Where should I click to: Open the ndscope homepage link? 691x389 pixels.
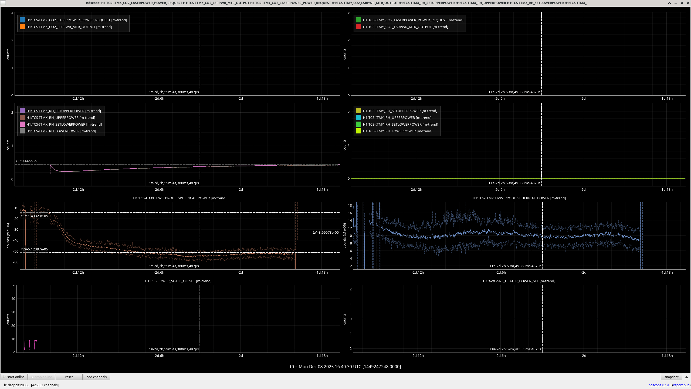[655, 385]
